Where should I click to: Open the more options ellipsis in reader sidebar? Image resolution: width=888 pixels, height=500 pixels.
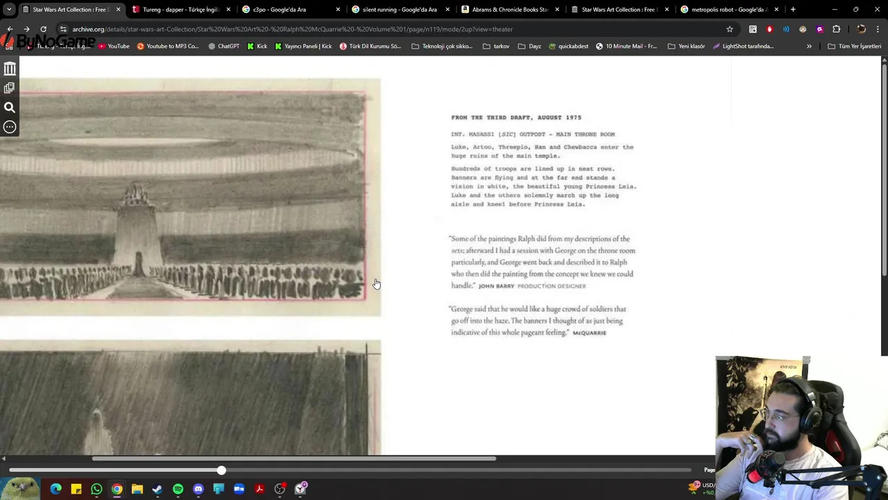tap(10, 127)
